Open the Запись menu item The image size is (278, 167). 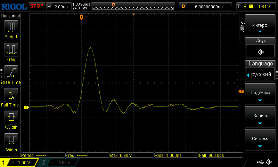(260, 118)
